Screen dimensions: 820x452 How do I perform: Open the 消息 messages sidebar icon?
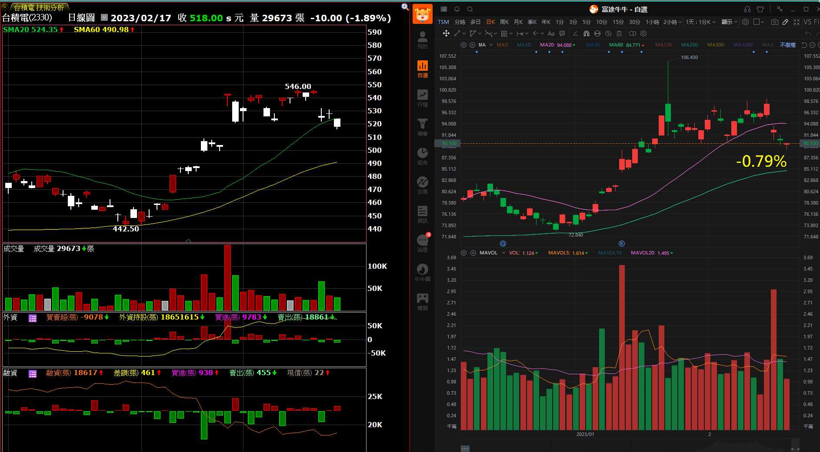[x=423, y=244]
